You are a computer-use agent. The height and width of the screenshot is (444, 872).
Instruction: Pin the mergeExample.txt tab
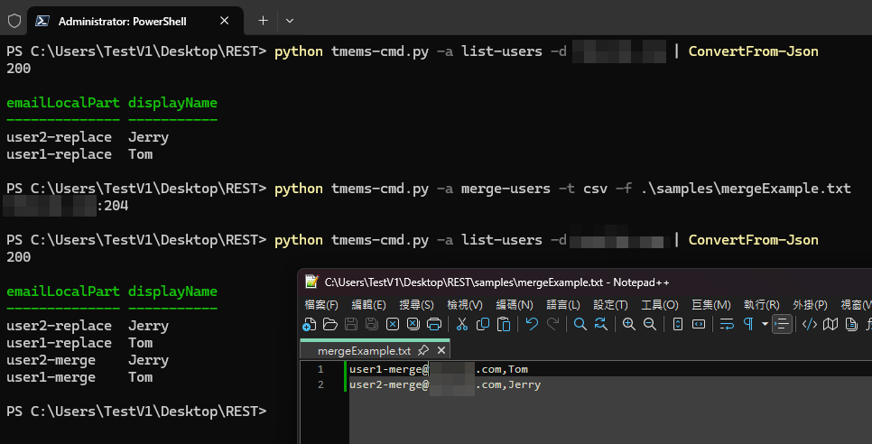click(x=423, y=350)
